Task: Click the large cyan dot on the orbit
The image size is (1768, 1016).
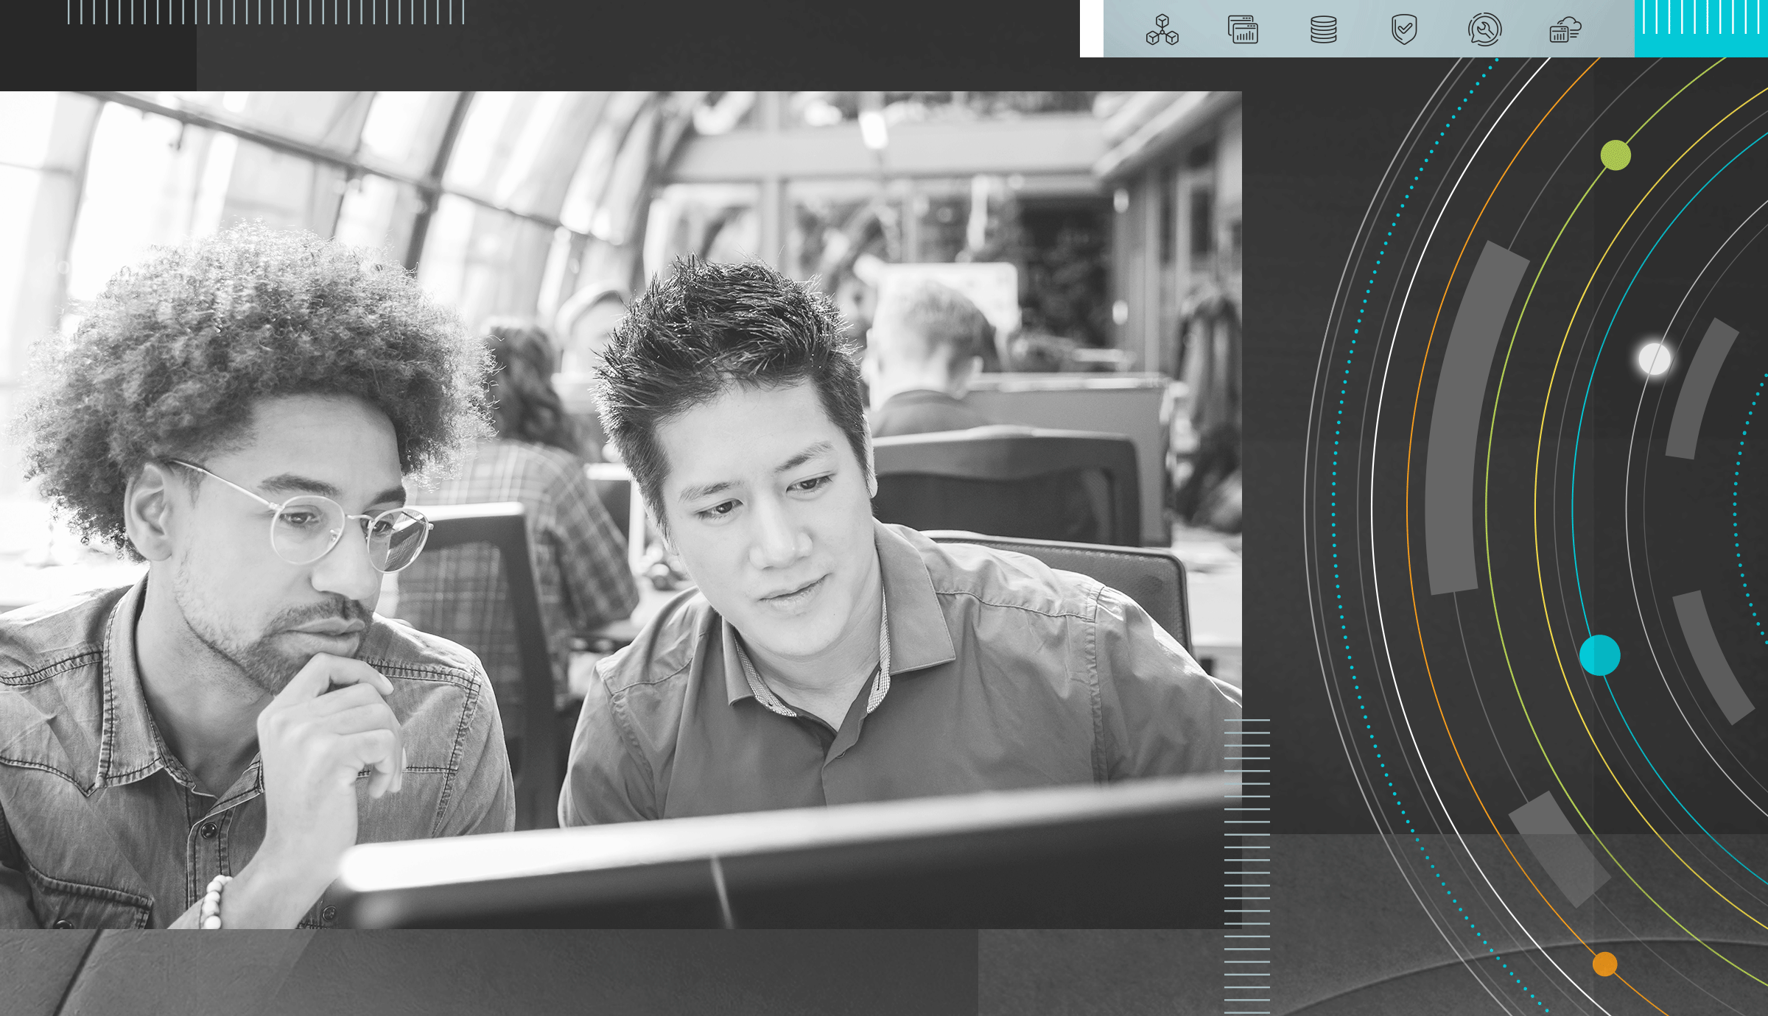Action: coord(1599,655)
